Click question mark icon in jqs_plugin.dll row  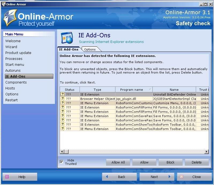tap(62, 99)
